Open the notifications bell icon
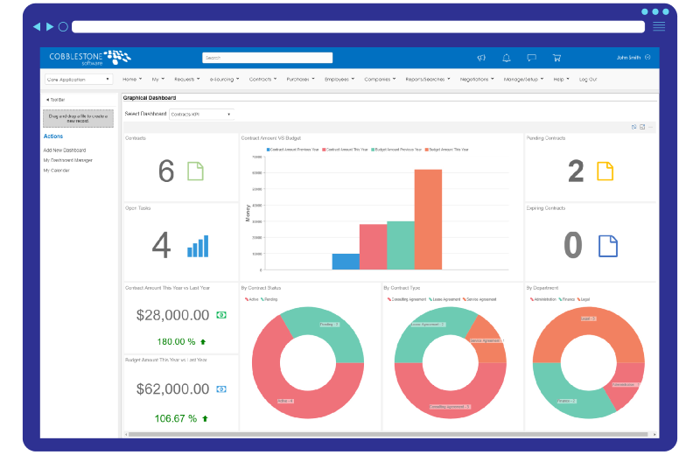 (507, 58)
